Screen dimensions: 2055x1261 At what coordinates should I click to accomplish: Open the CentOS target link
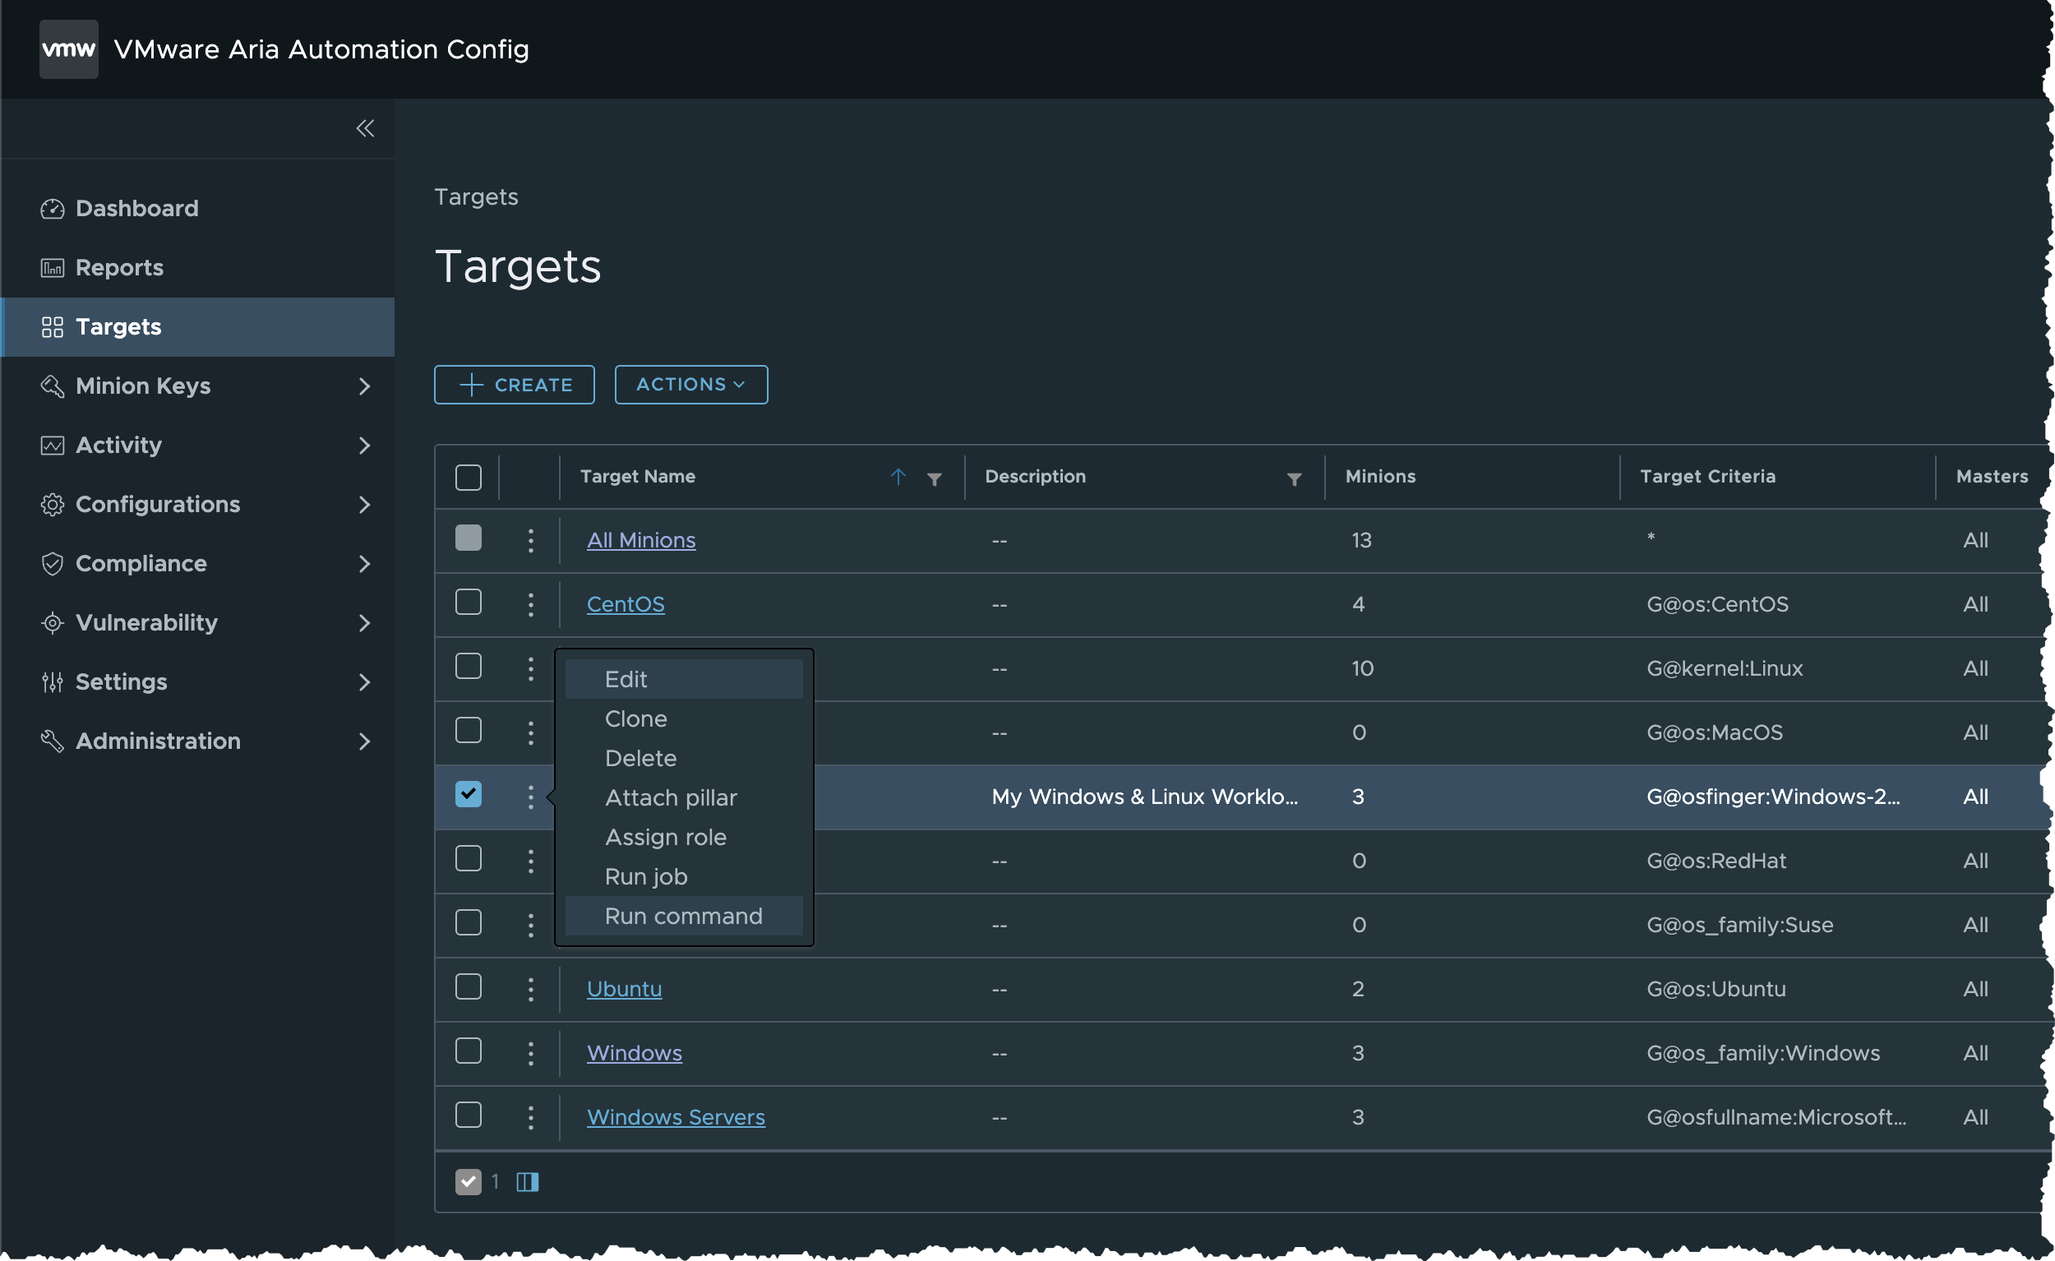(x=626, y=605)
